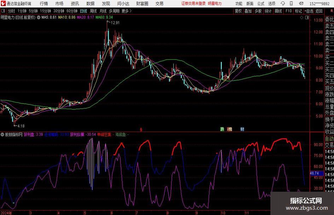334x215 pixels.
Task: Expand the 更多 periods list
Action: (x=127, y=11)
